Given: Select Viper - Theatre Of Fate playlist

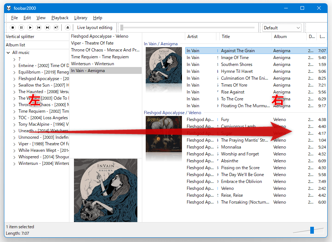Looking at the screenshot, I should pyautogui.click(x=105, y=43).
